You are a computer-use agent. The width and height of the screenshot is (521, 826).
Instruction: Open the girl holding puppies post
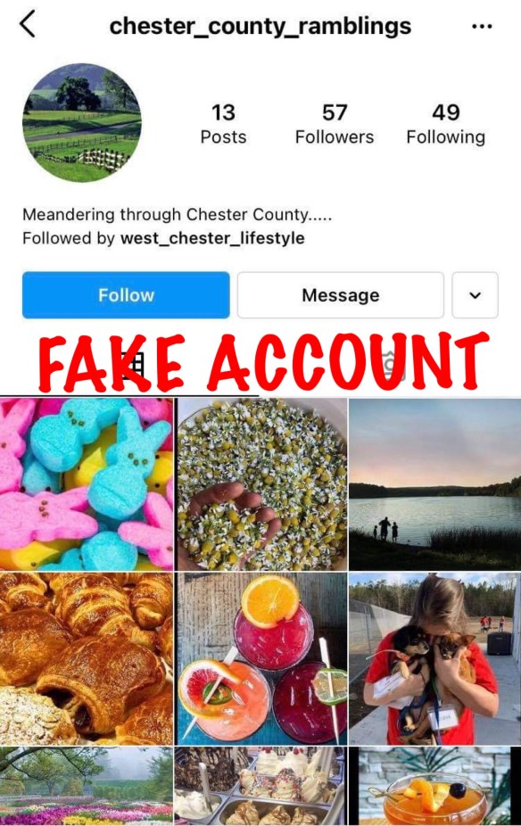click(435, 658)
